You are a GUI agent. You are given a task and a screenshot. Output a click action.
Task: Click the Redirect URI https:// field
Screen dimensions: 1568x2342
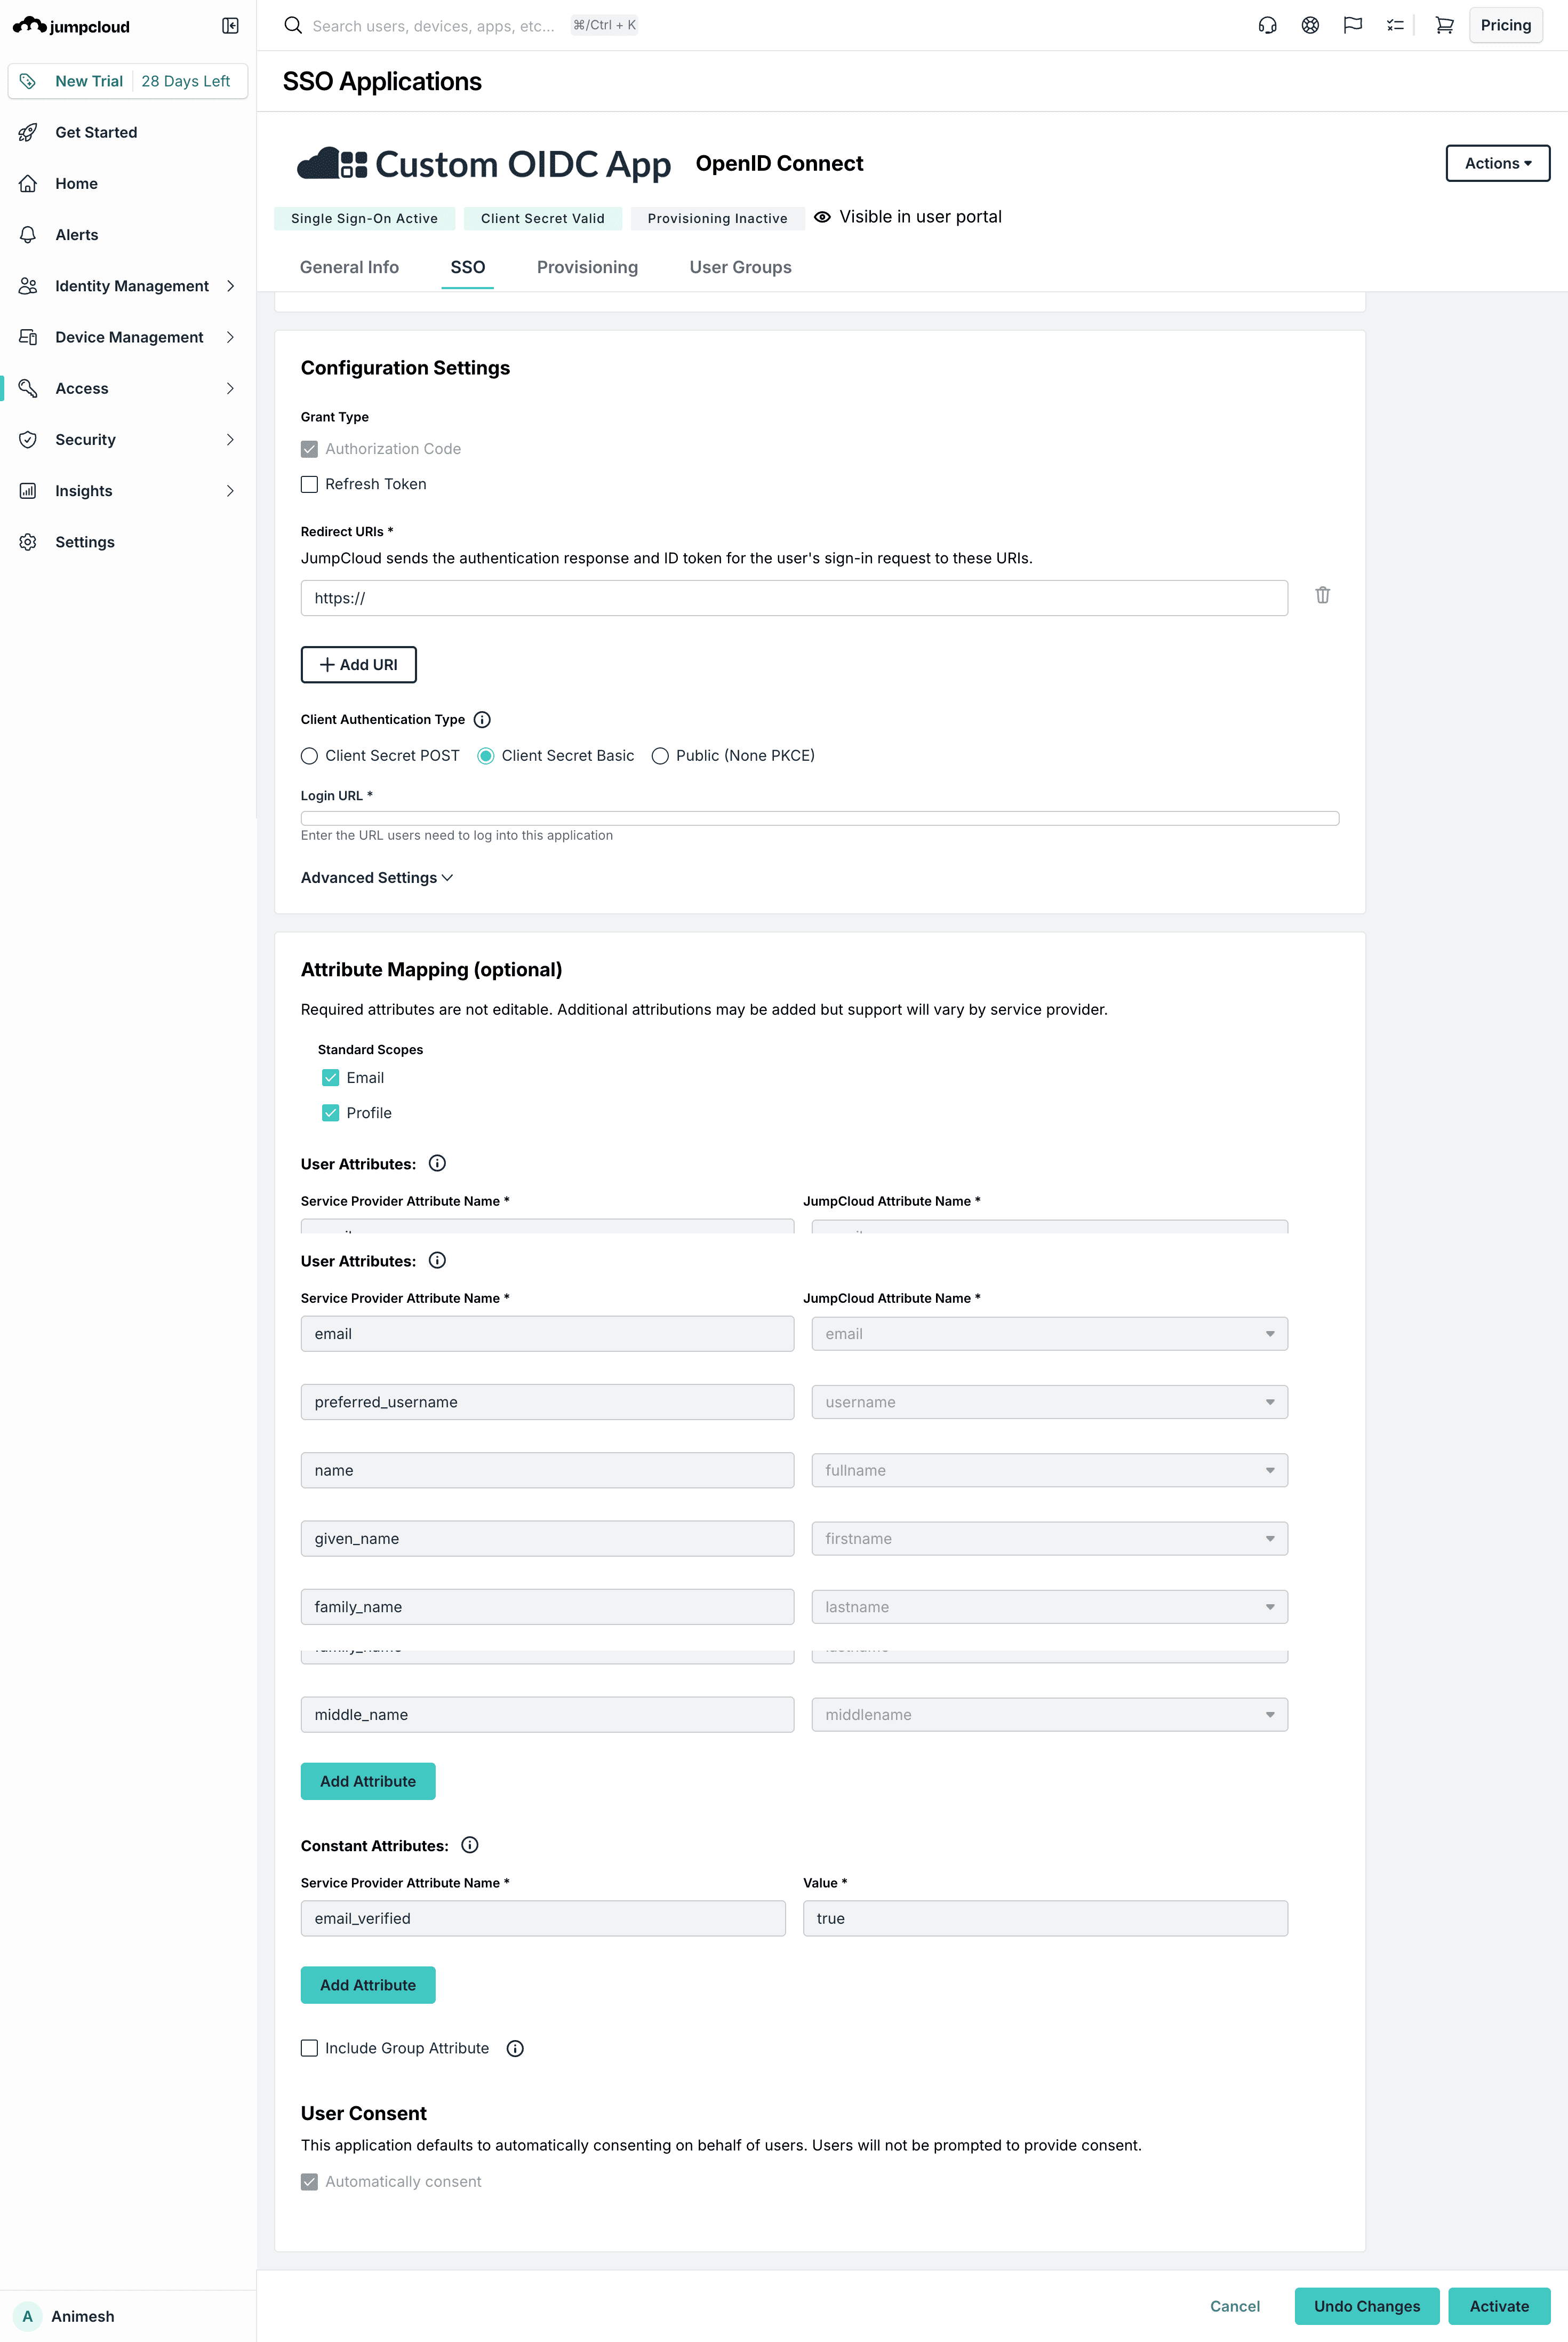click(794, 598)
